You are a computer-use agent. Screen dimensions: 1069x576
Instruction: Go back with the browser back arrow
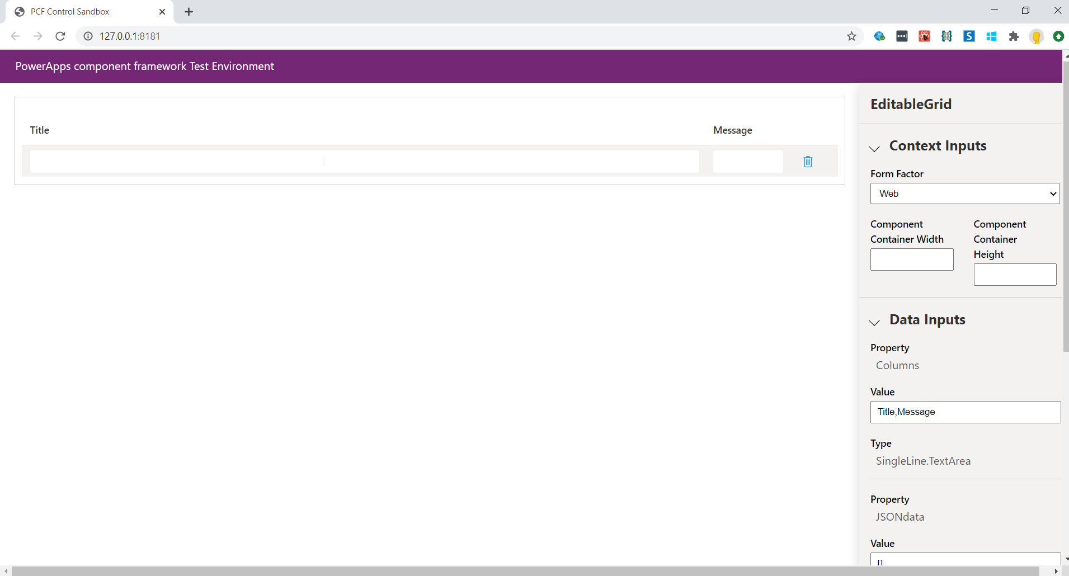16,36
